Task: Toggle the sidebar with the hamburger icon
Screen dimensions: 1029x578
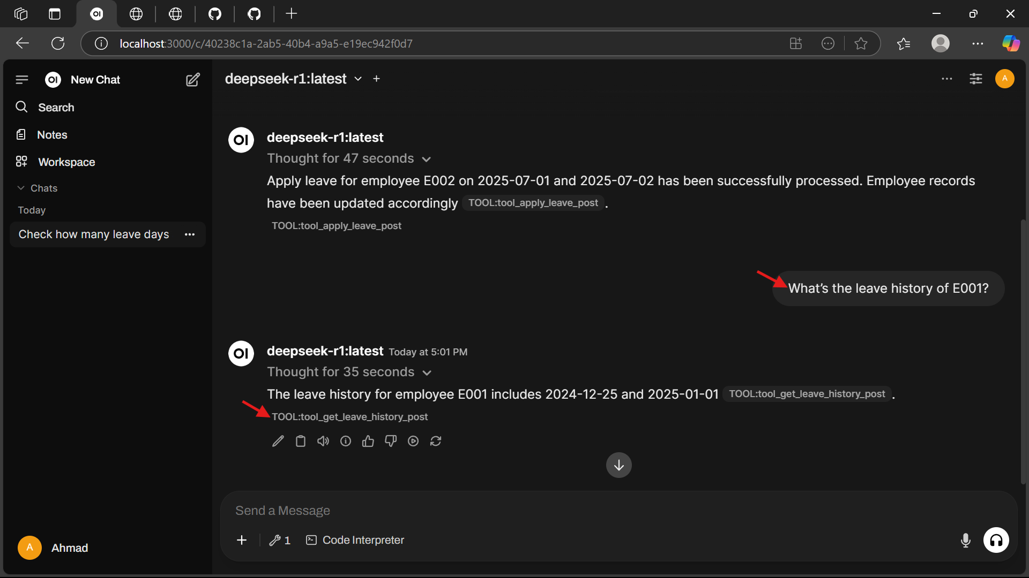Action: tap(22, 80)
